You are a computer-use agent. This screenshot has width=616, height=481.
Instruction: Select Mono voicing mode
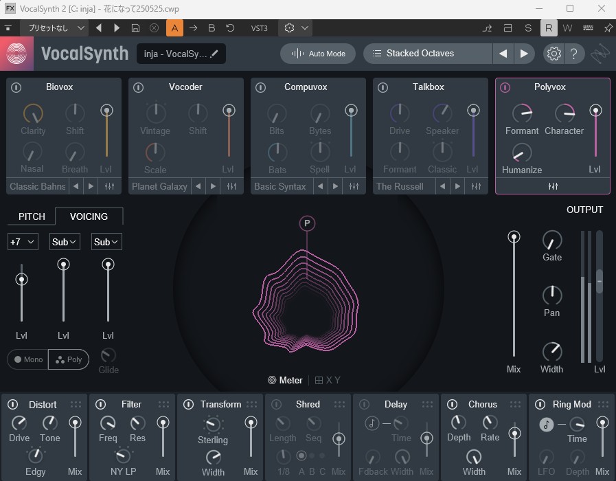28,359
